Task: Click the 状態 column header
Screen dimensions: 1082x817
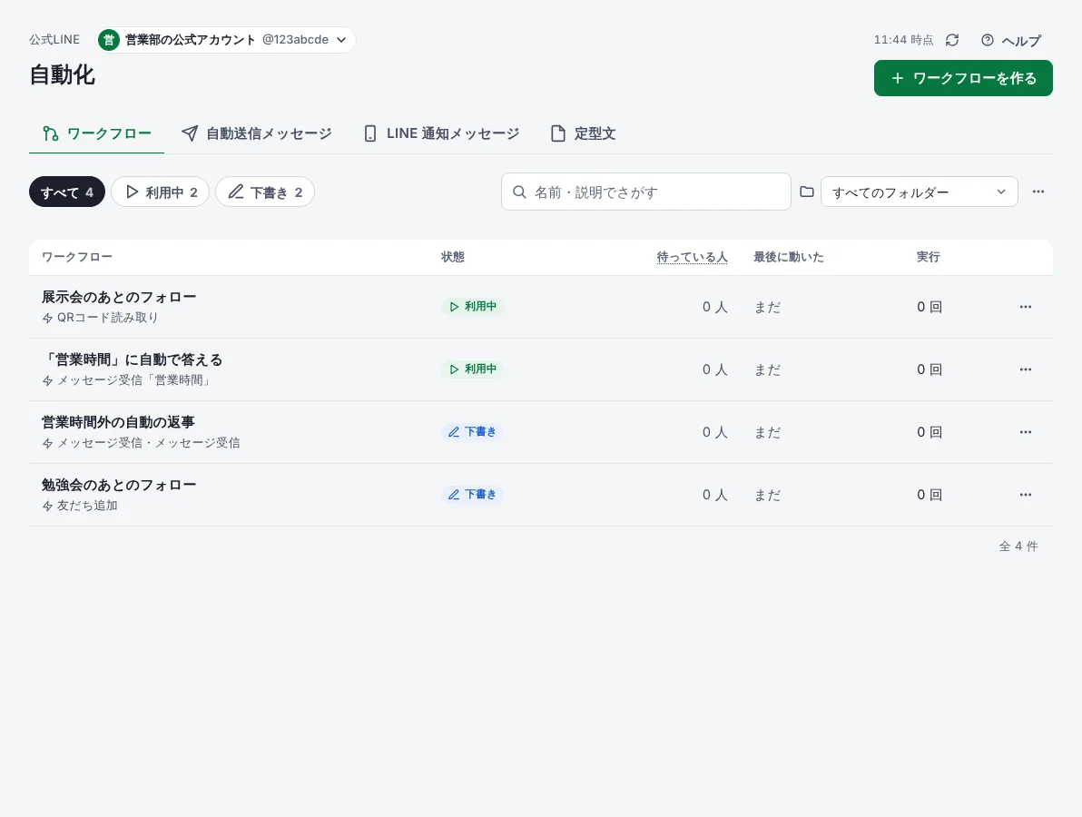Action: click(453, 257)
